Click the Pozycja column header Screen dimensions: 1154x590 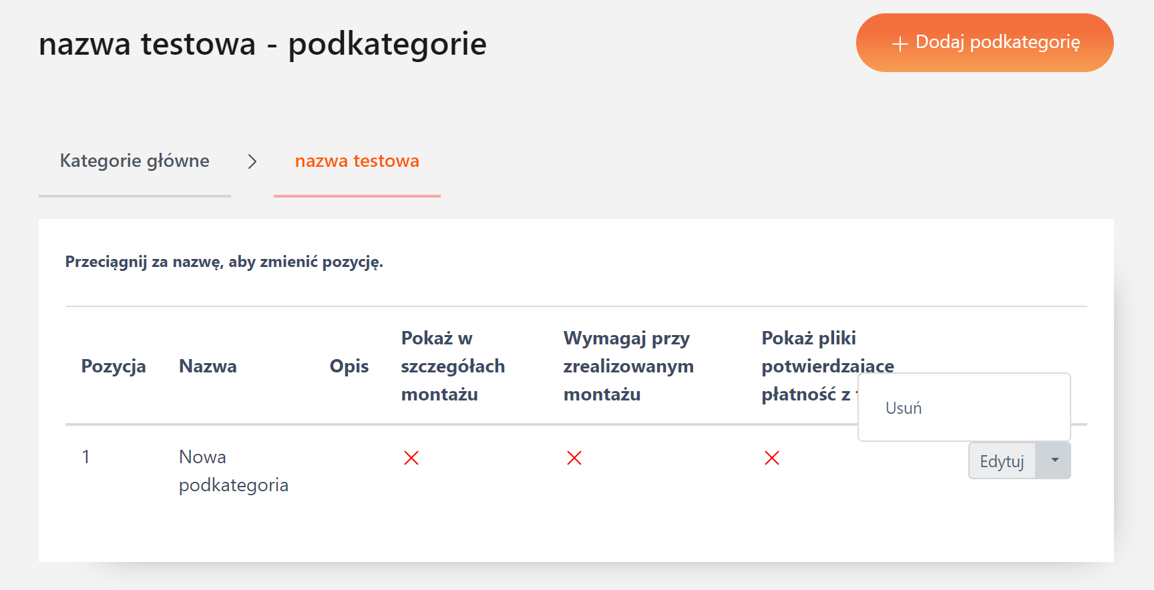[114, 366]
